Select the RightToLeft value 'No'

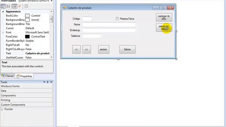(27, 45)
